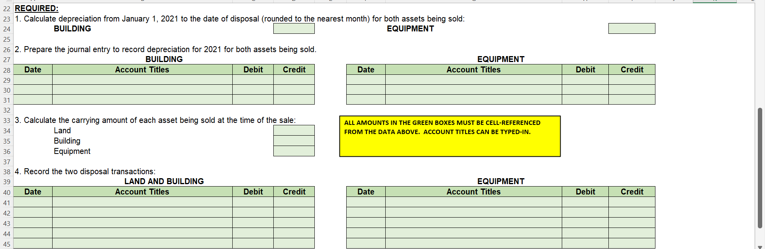This screenshot has width=765, height=249.
Task: Select row header 22
Action: click(x=7, y=8)
